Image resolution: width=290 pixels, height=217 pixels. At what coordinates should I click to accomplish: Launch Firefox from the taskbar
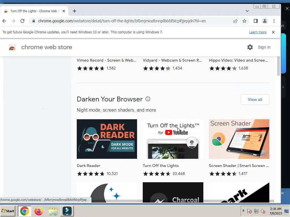39,211
